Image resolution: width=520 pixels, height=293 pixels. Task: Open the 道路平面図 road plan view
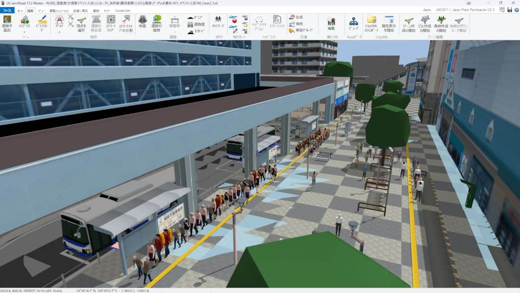click(x=7, y=23)
